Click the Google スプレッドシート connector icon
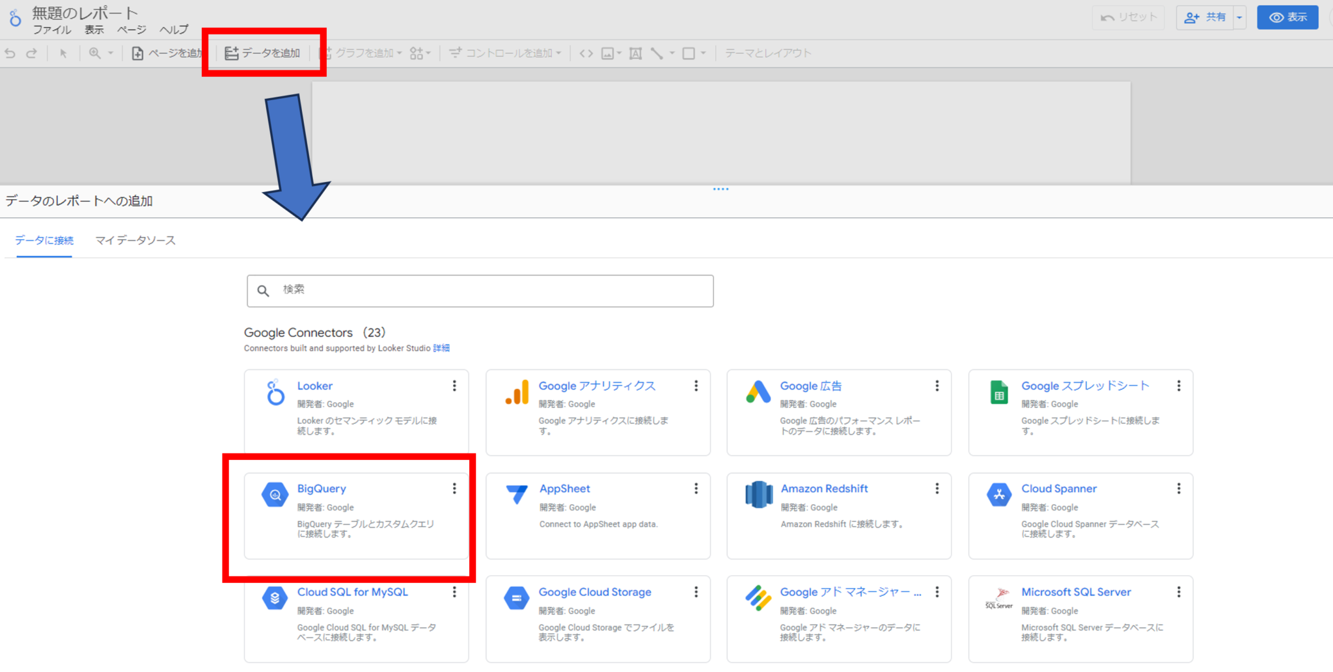This screenshot has width=1333, height=672. point(998,392)
